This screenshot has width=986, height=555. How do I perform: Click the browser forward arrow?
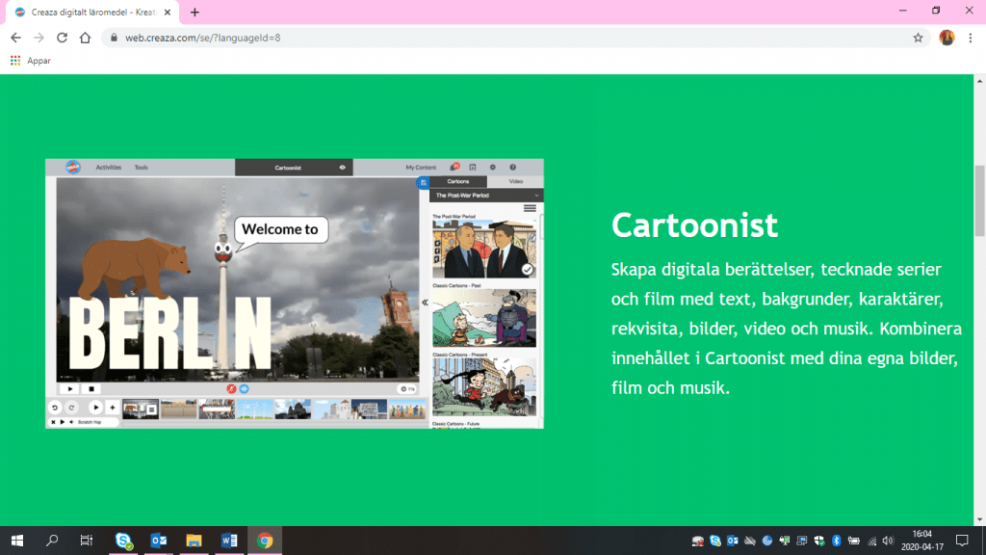point(39,38)
